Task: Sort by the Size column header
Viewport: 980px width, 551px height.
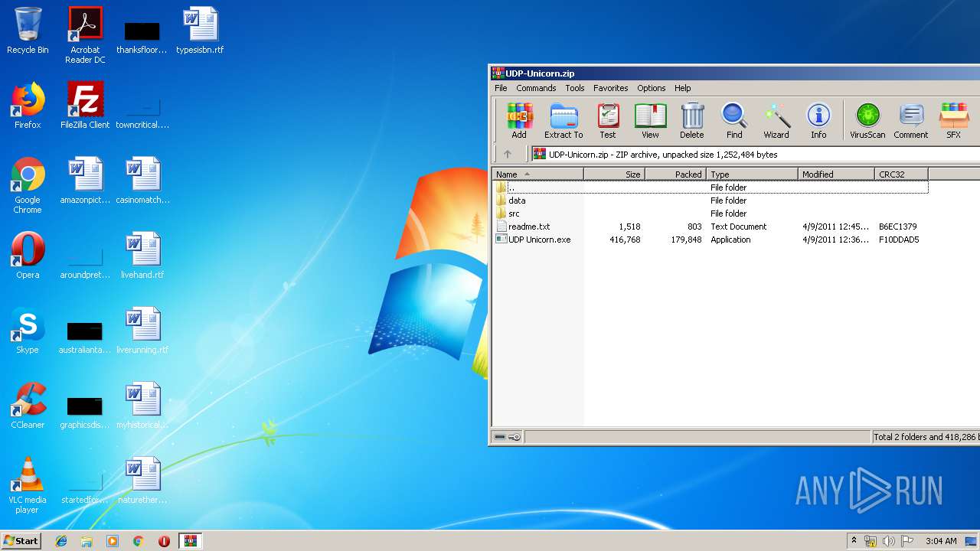Action: point(614,174)
